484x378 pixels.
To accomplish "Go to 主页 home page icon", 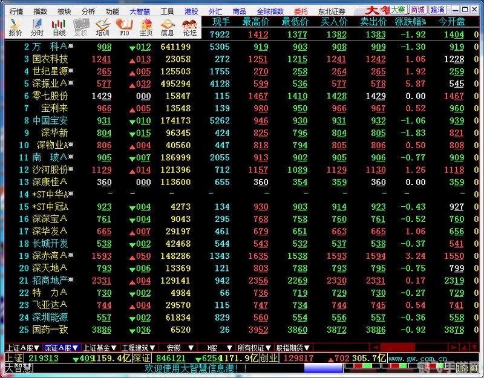I will [x=146, y=27].
